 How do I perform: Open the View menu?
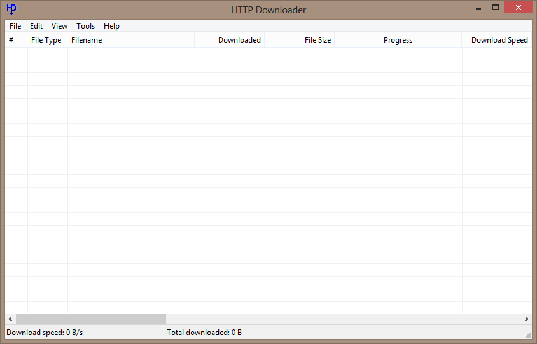[59, 26]
